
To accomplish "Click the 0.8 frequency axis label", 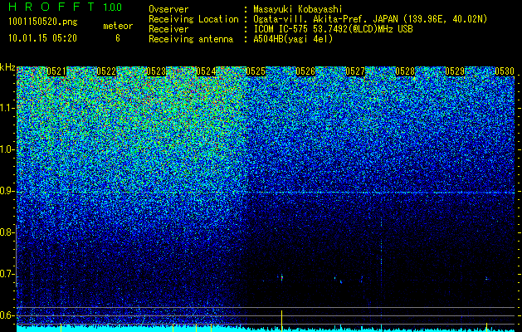I will pyautogui.click(x=7, y=232).
